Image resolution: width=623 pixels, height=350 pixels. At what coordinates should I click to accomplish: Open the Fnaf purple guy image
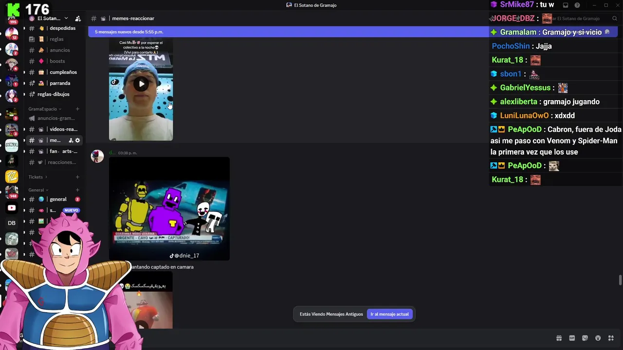169,209
